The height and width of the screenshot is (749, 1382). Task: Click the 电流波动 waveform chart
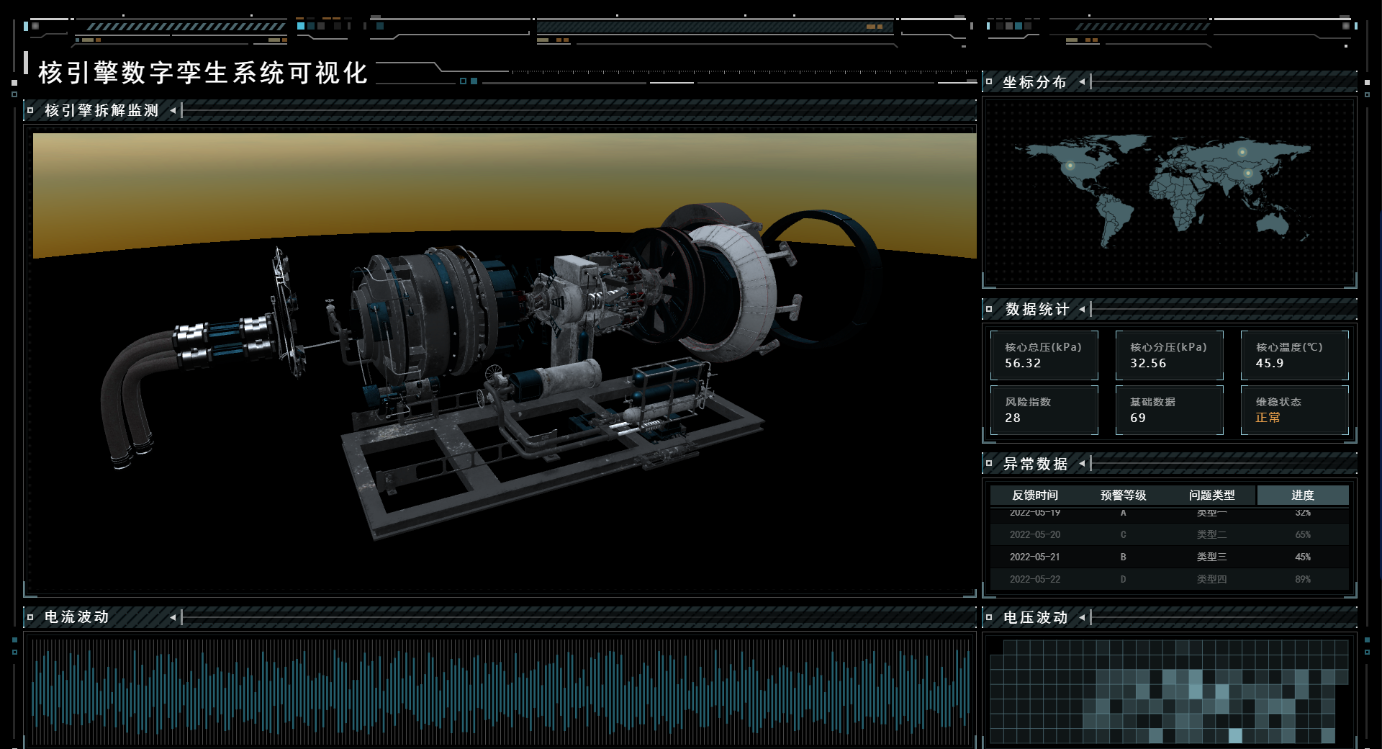coord(501,691)
